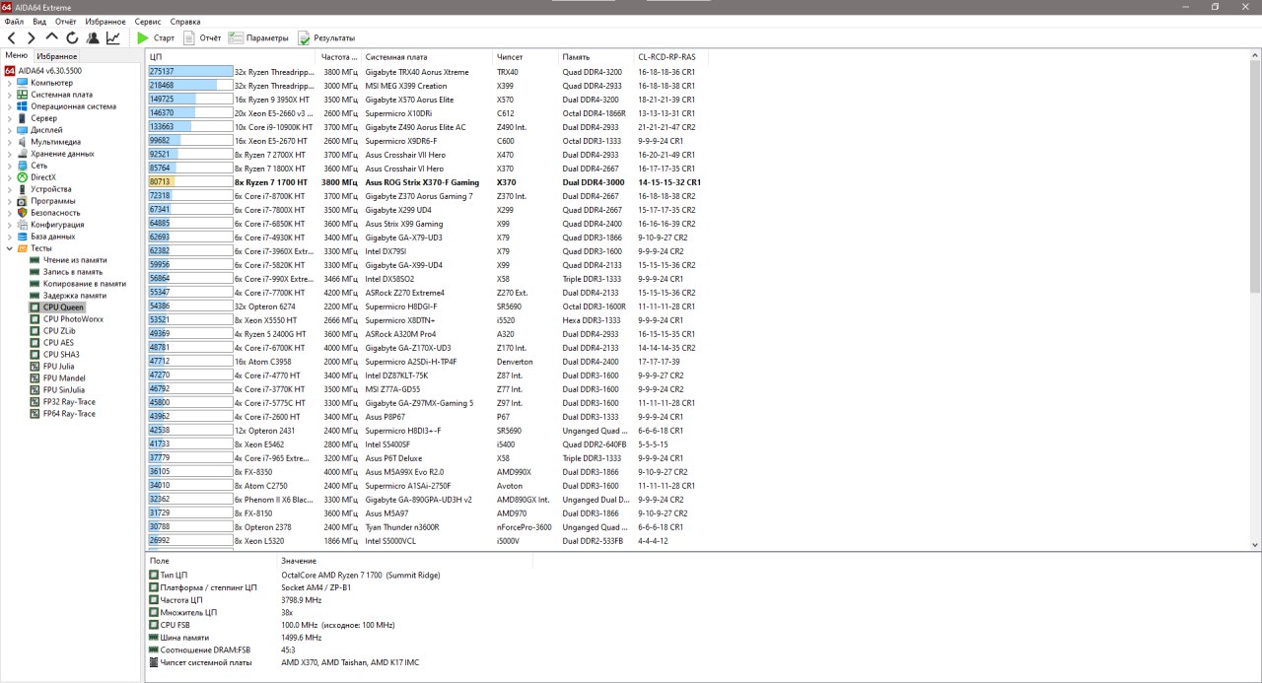This screenshot has width=1262, height=683.
Task: Expand the Дисплей tree node
Action: 10,130
